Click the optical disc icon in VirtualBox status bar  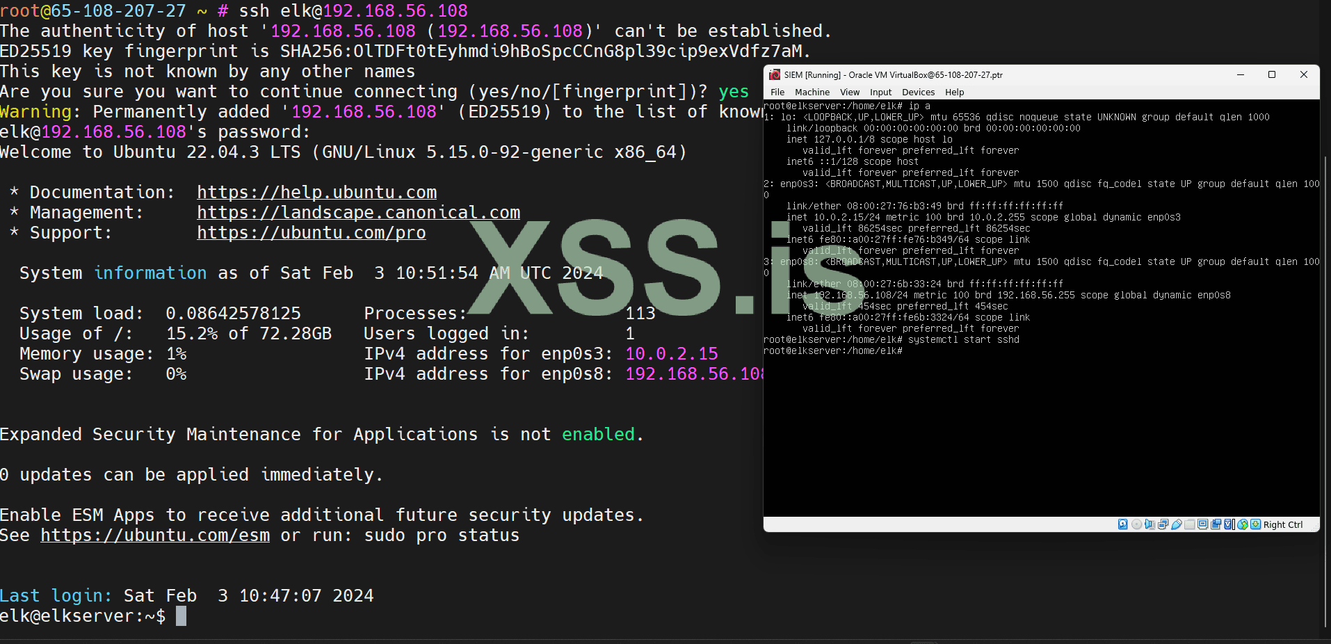tap(1136, 524)
